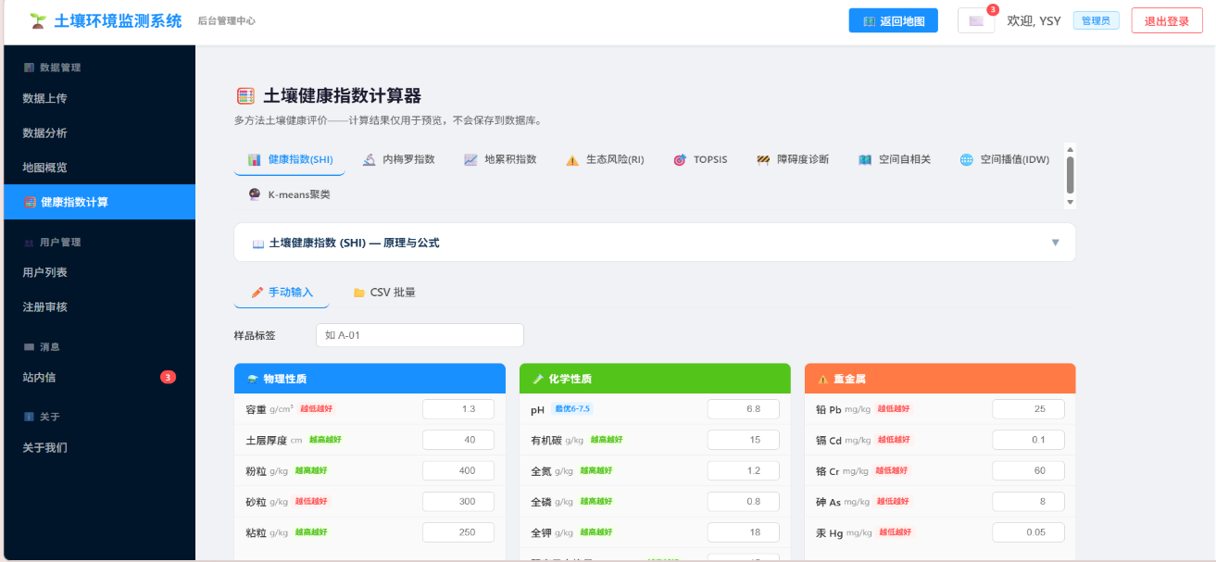Click the 砂粒 value field
The image size is (1216, 562).
(458, 501)
